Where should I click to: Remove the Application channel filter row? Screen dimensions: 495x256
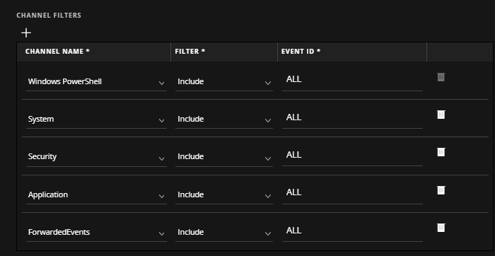click(x=441, y=190)
